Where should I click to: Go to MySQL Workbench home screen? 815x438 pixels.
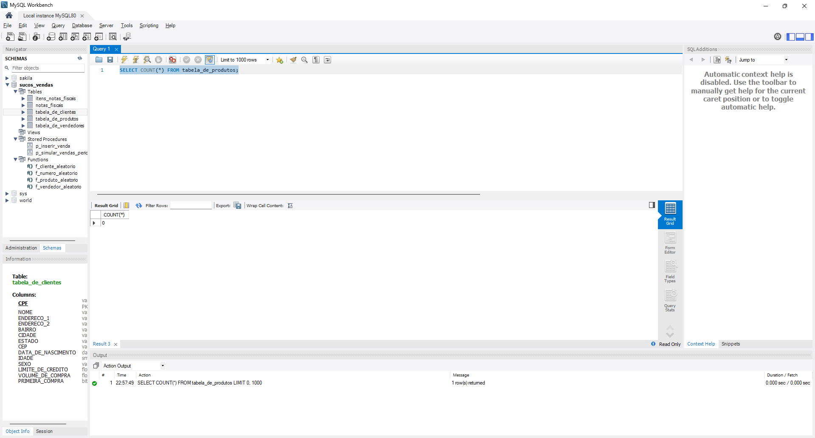pyautogui.click(x=9, y=16)
